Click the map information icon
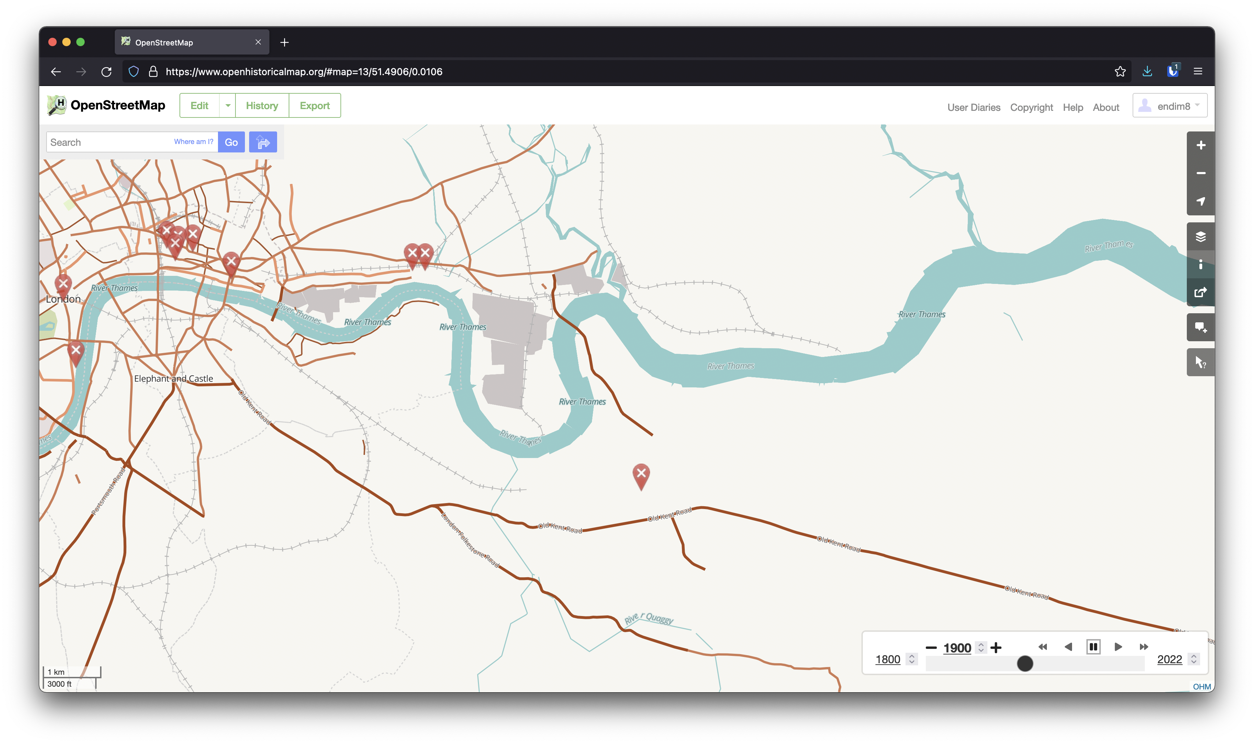This screenshot has width=1254, height=744. point(1201,265)
